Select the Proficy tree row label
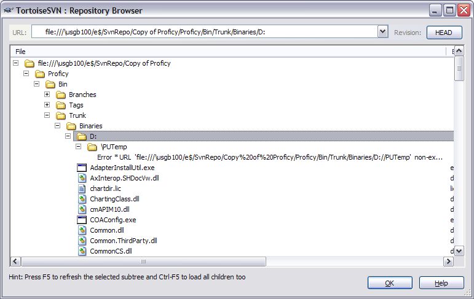474x299 pixels. pyautogui.click(x=58, y=74)
